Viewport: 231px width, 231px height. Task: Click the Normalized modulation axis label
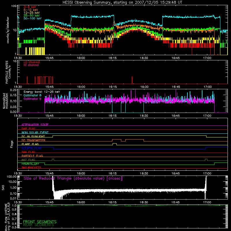(5, 101)
